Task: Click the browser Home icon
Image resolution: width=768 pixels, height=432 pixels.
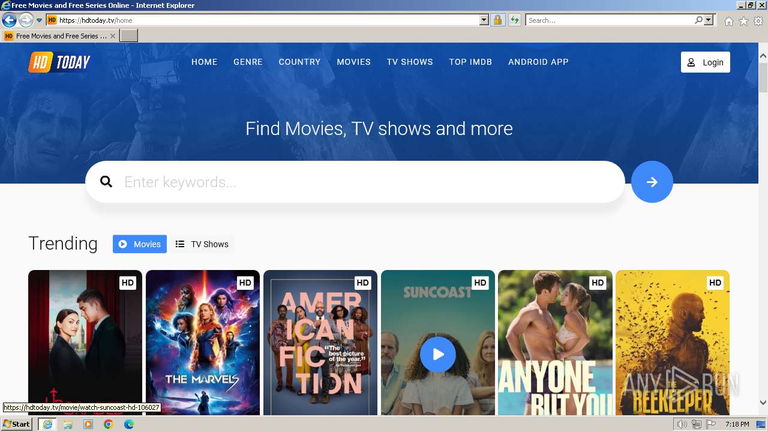Action: (728, 21)
